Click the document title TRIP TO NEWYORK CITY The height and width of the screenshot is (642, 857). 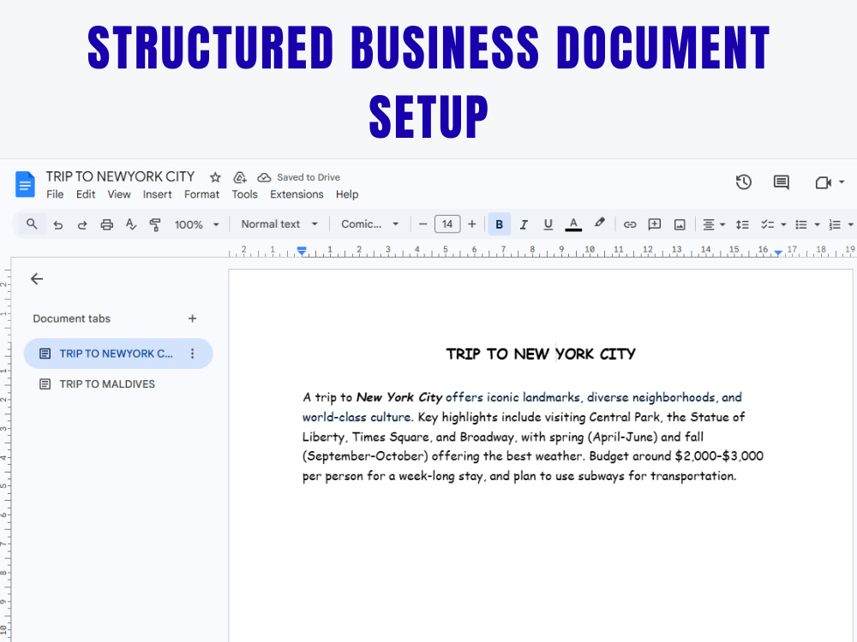120,177
